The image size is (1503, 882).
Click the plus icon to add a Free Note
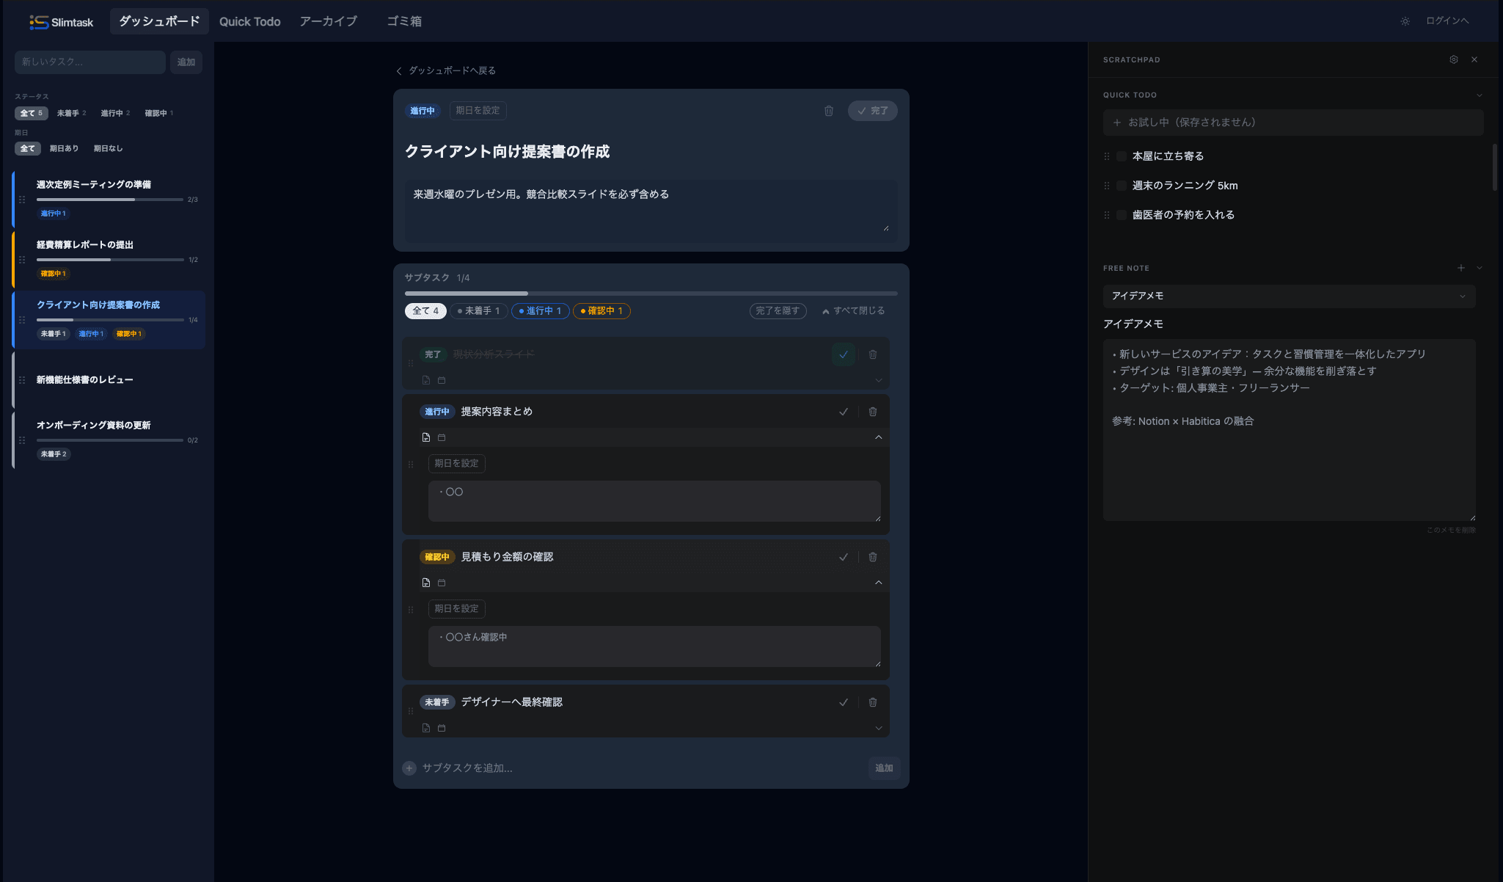1461,268
